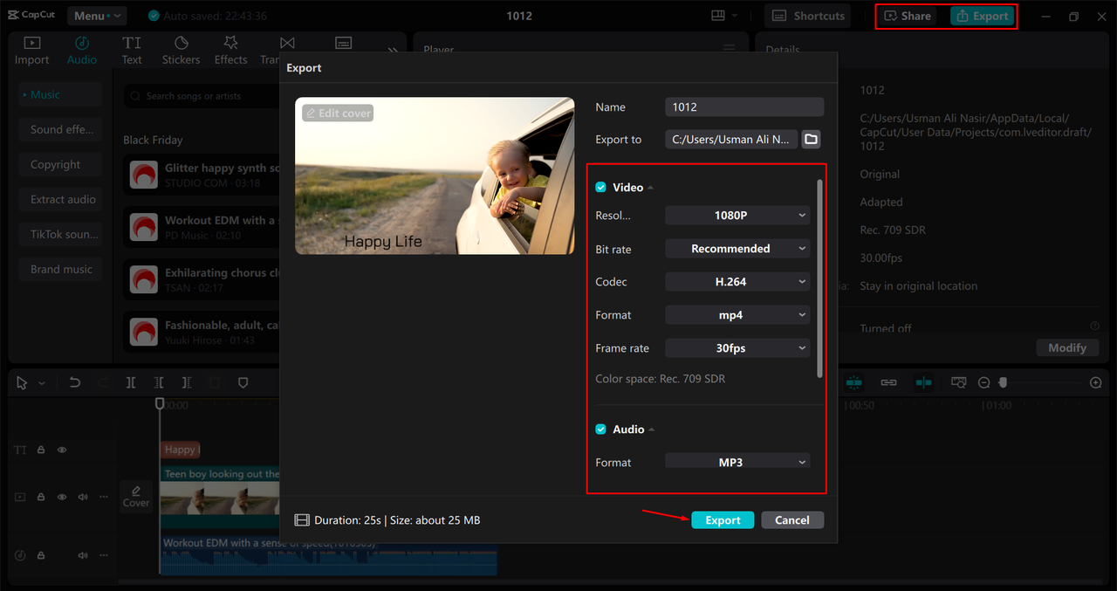Open audio track more options
Image resolution: width=1117 pixels, height=591 pixels.
coord(104,555)
